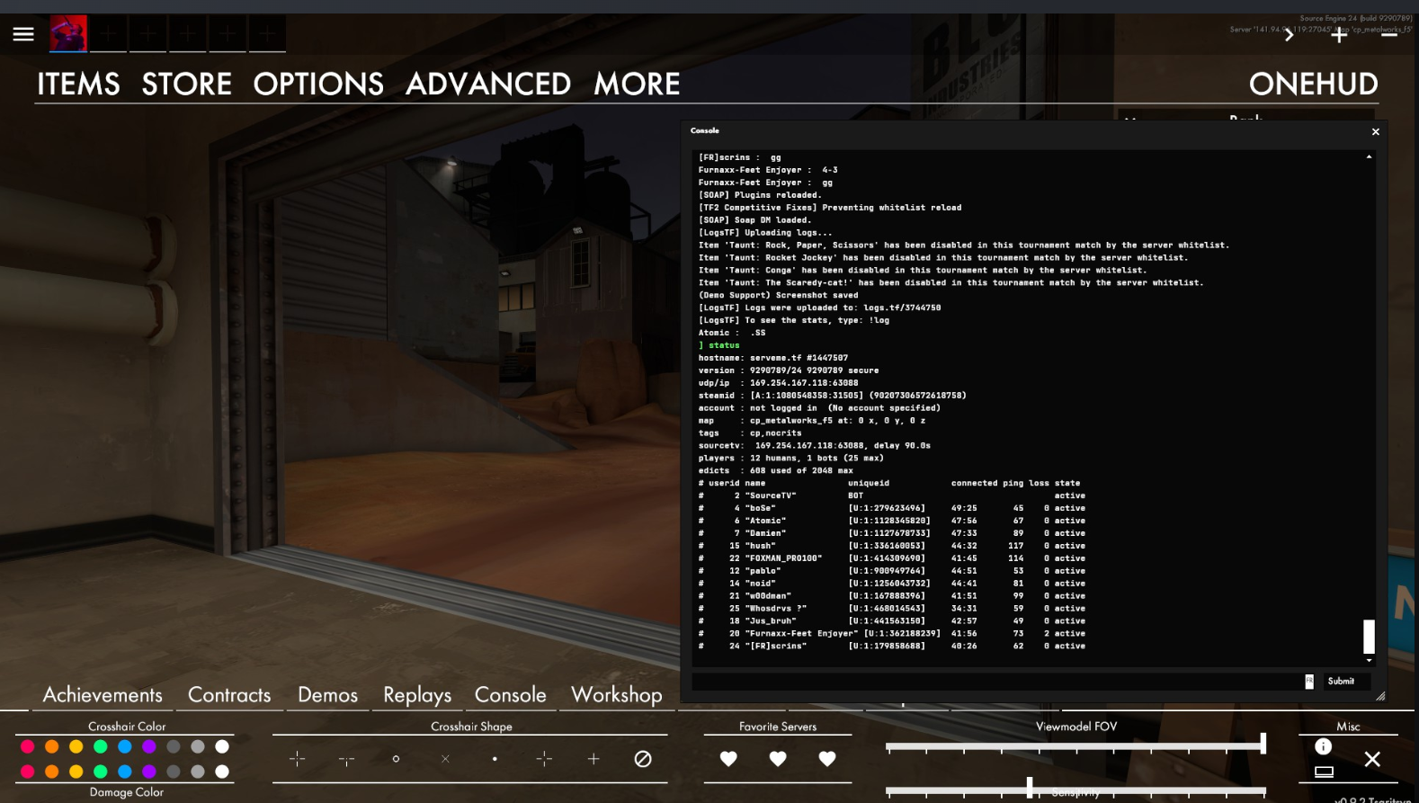
Task: Open the Demos link
Action: (327, 695)
